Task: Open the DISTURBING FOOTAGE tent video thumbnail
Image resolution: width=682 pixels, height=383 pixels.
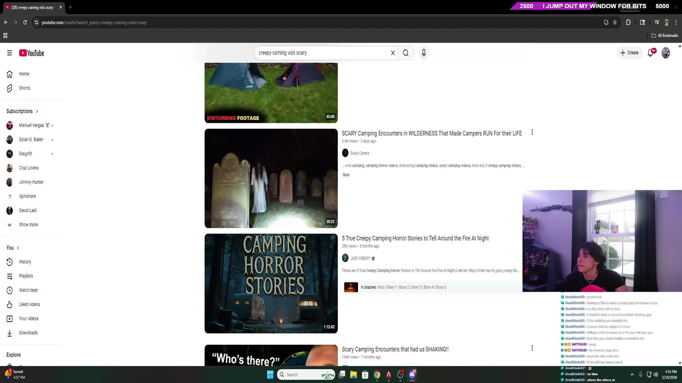Action: (x=271, y=93)
